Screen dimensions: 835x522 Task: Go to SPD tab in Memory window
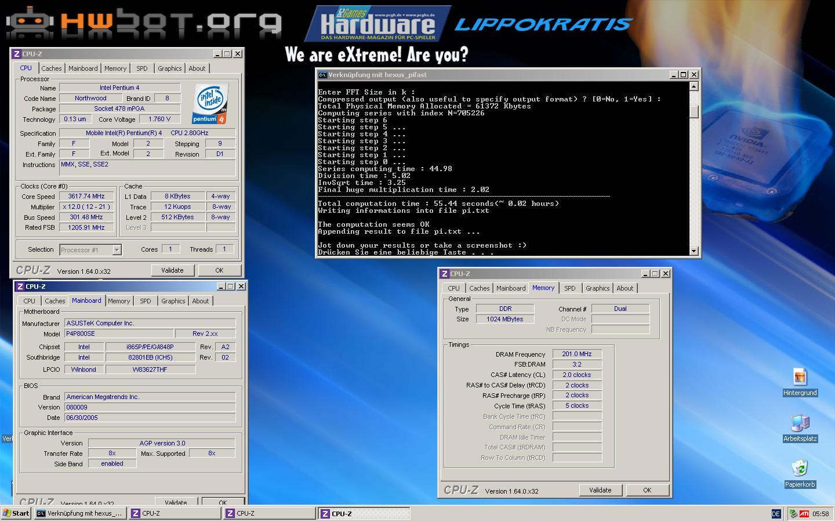[570, 288]
